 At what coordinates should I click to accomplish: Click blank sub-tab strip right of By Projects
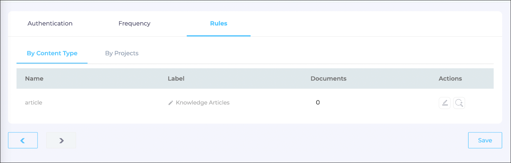tap(303, 53)
